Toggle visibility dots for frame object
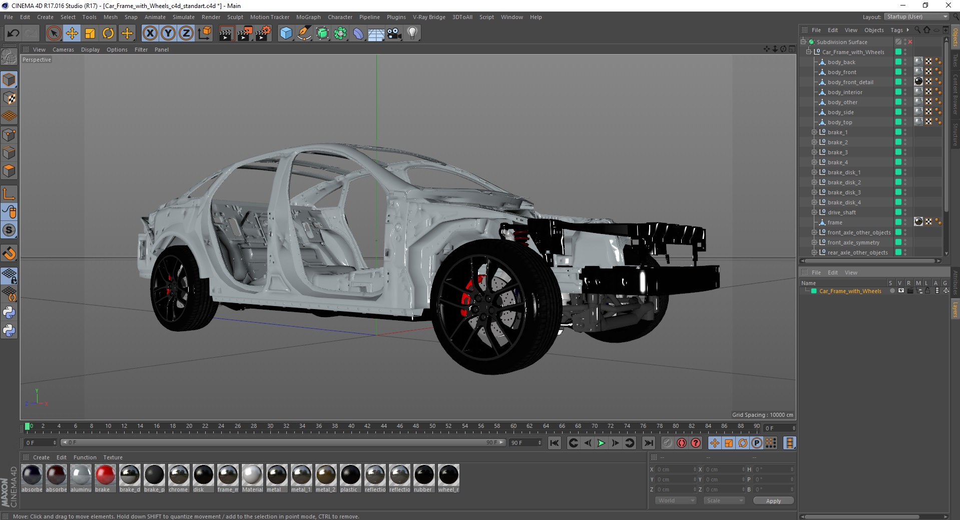This screenshot has height=520, width=960. click(905, 222)
